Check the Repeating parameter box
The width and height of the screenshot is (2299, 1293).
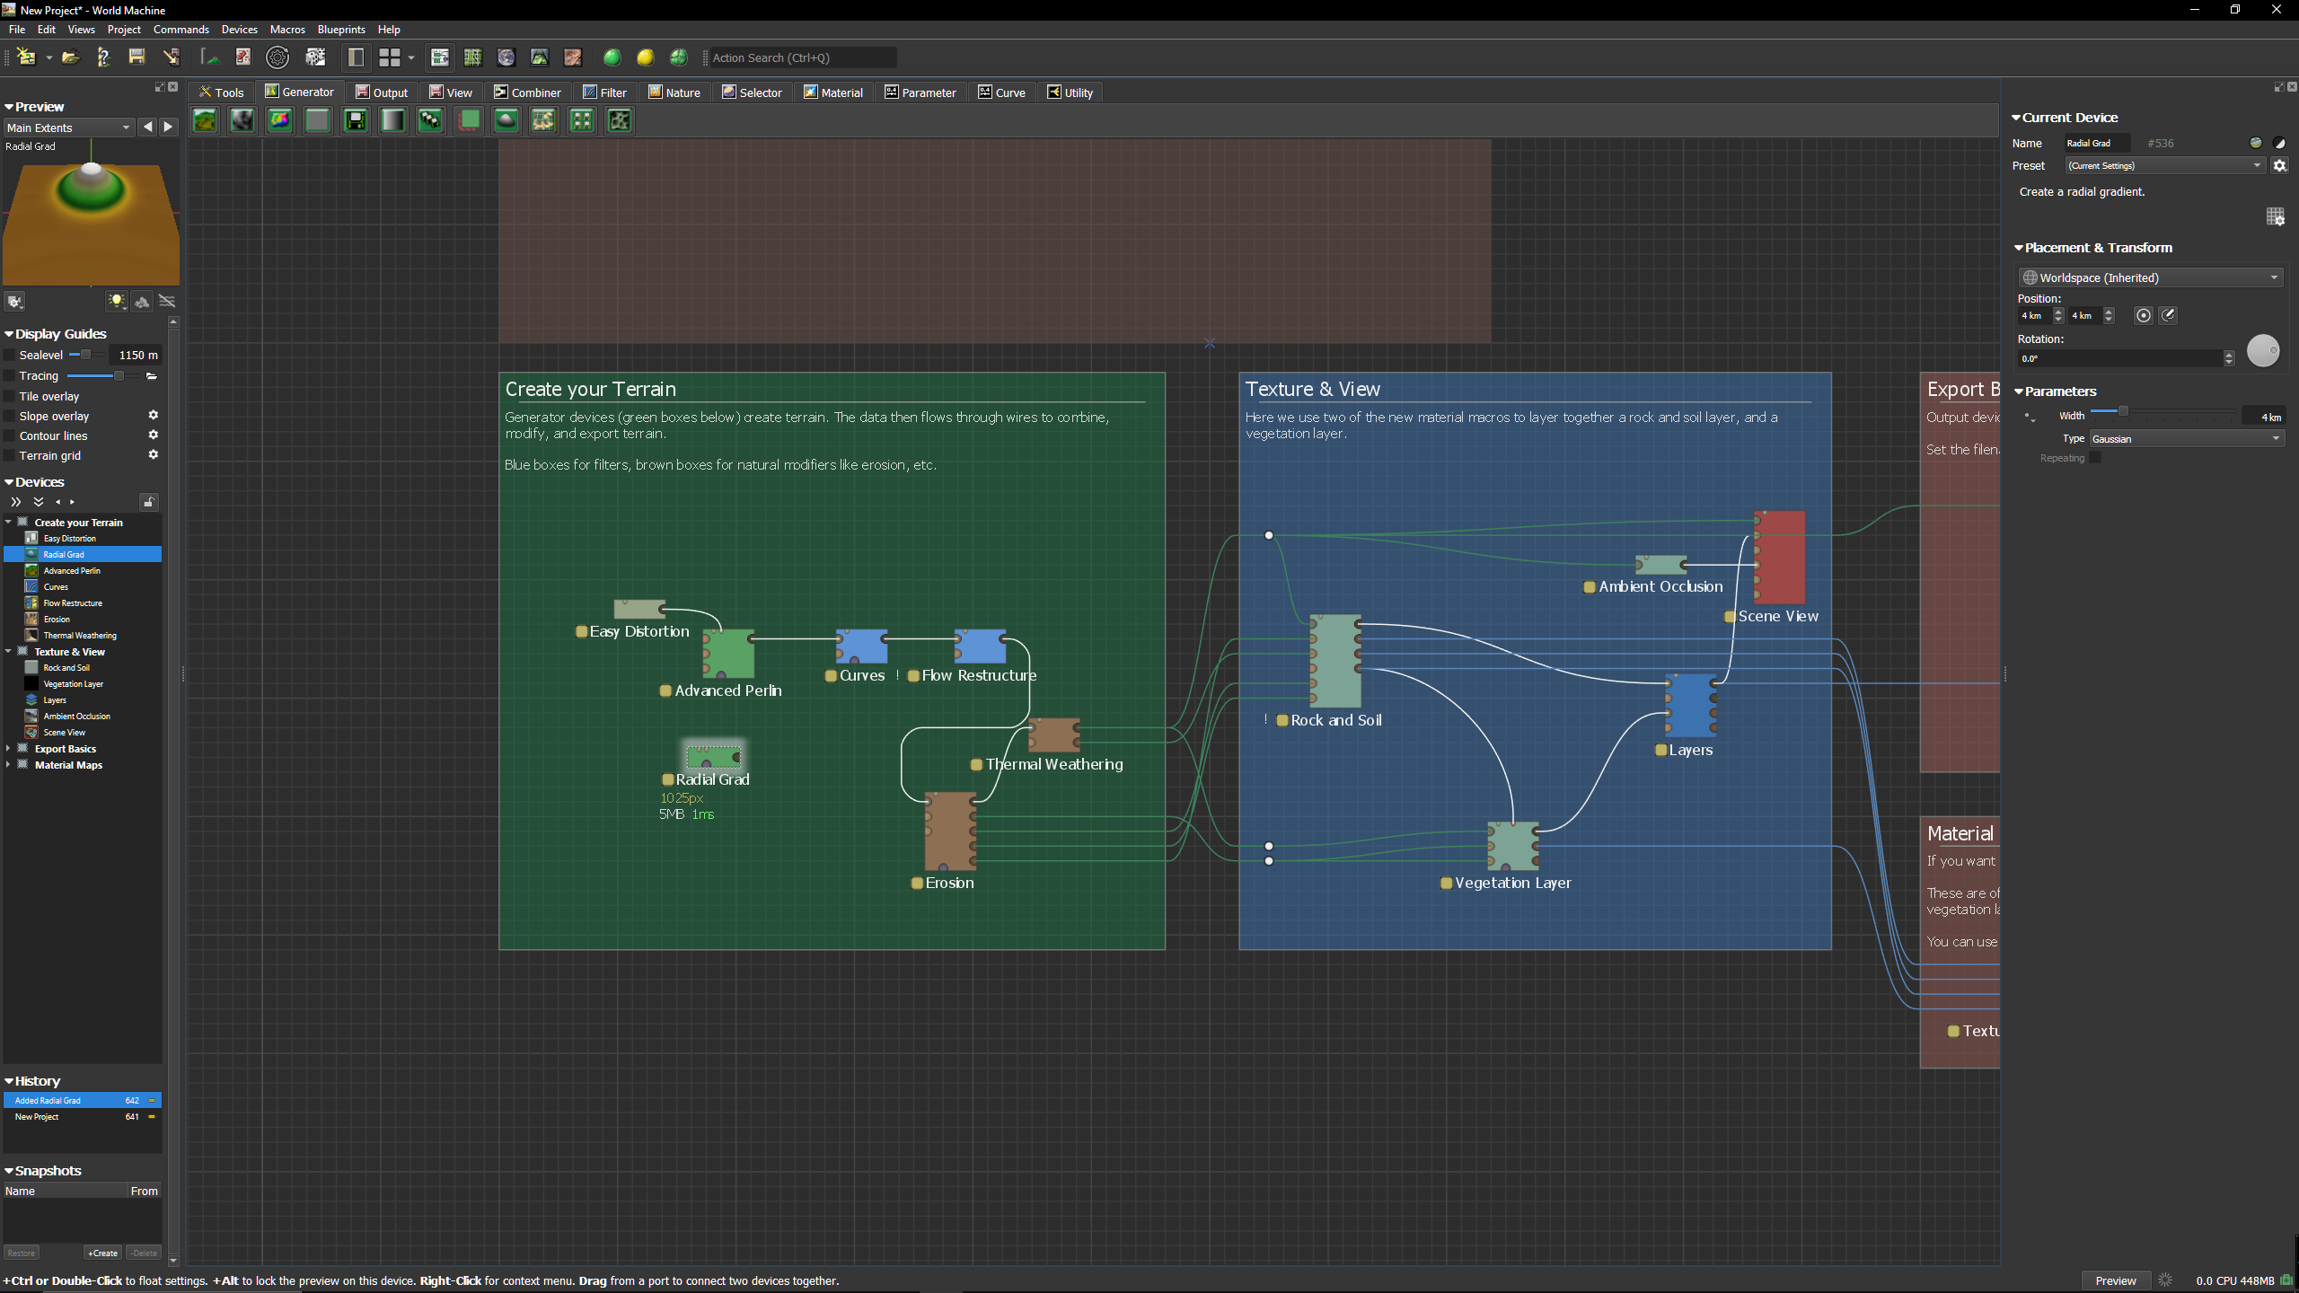point(2095,458)
